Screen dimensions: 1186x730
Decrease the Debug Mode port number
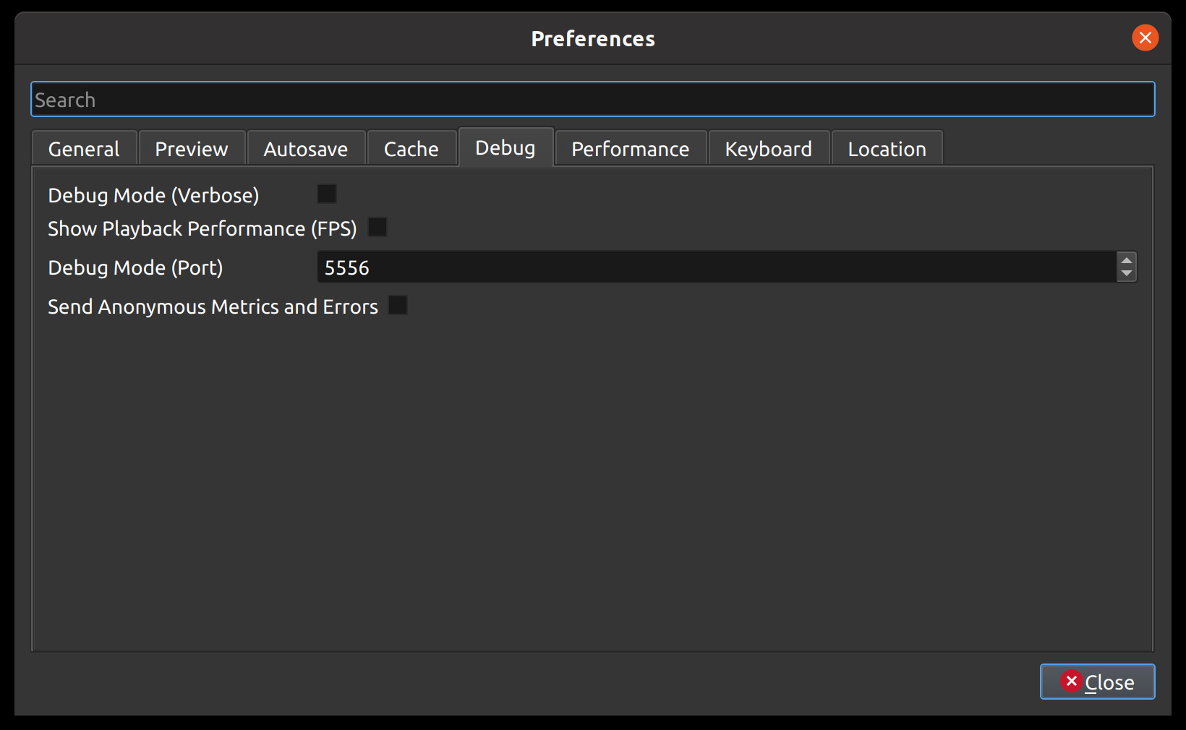pyautogui.click(x=1127, y=272)
